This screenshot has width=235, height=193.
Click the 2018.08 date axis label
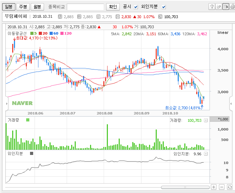[x=104, y=113]
